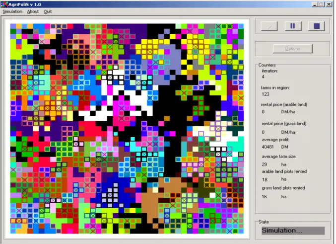Click the AgriPoliS title bar icon
The image size is (336, 244).
click(4, 4)
